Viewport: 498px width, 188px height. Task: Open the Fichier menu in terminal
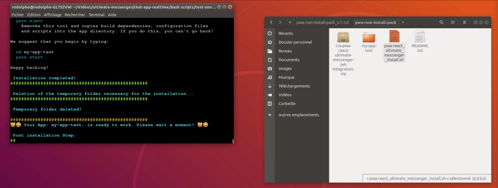(x=17, y=15)
